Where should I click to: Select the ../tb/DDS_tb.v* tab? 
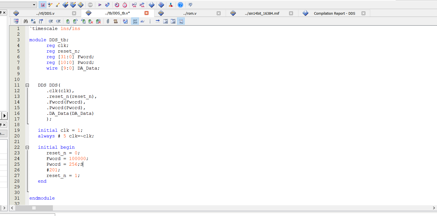tap(117, 13)
